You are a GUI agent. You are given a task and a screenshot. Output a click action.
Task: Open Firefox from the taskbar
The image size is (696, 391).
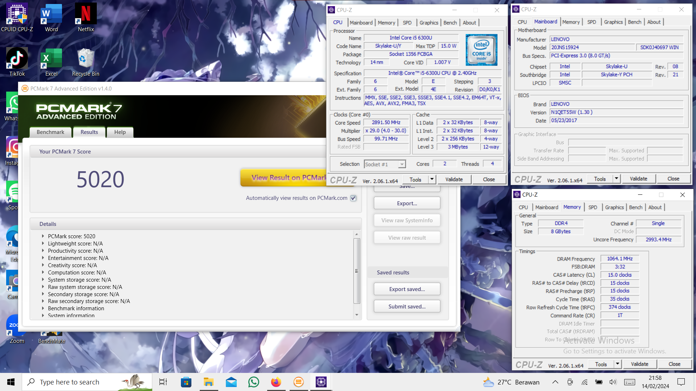[276, 382]
